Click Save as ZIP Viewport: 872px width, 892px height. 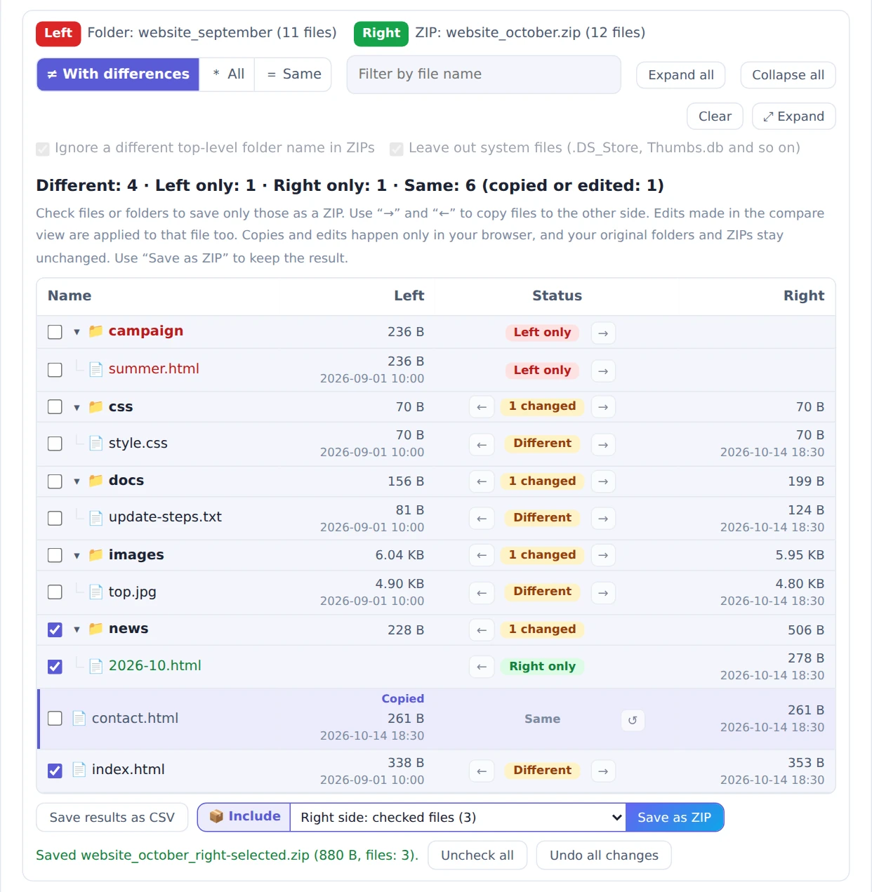point(675,818)
